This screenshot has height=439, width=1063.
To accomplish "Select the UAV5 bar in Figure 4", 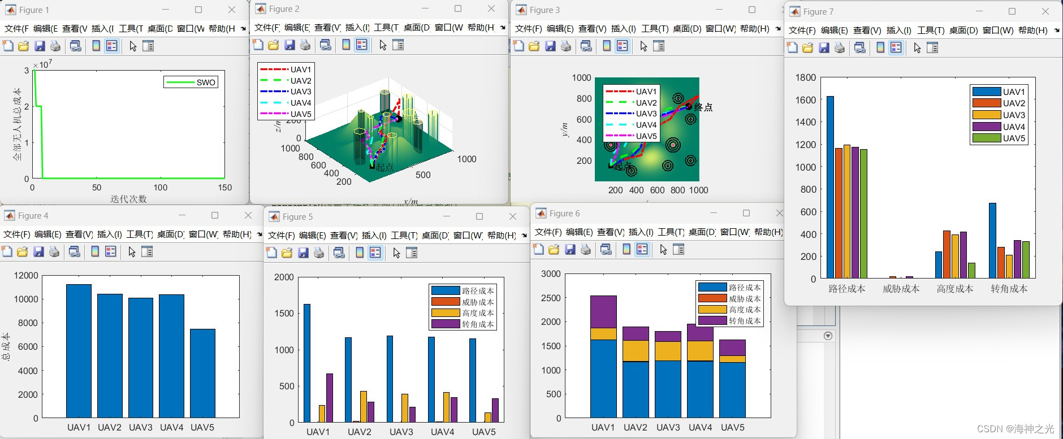I will pos(202,373).
